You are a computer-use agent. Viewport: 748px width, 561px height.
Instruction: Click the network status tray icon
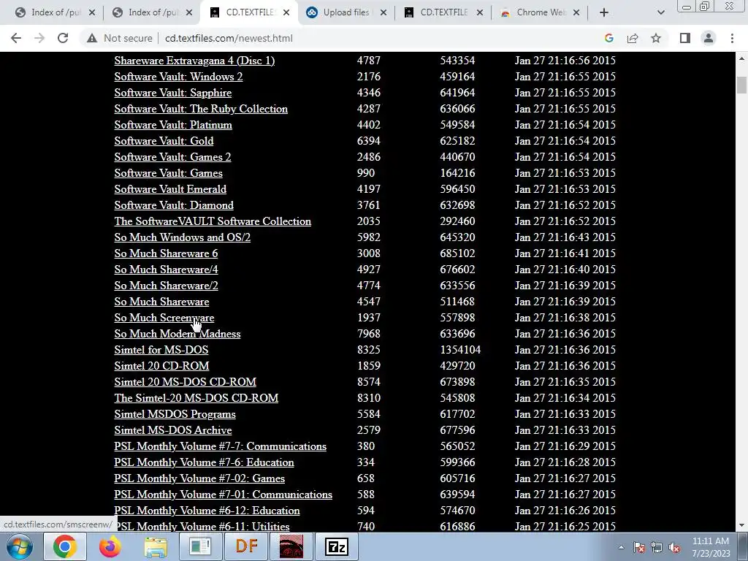(x=657, y=548)
